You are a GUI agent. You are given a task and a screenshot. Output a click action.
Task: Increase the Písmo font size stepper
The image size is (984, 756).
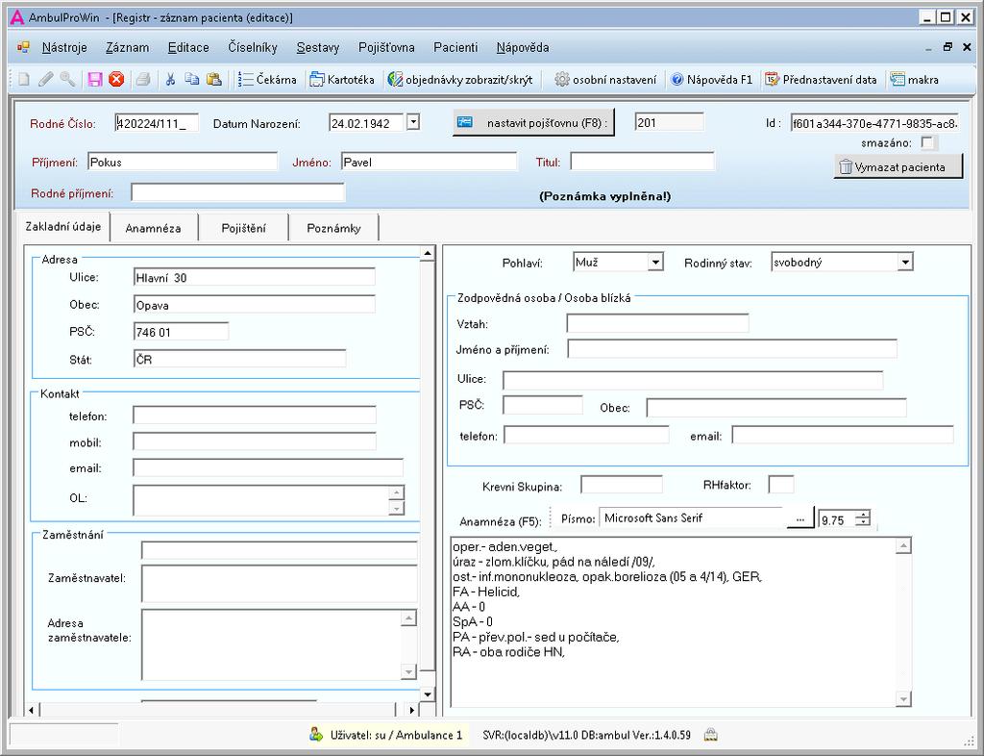[x=864, y=515]
